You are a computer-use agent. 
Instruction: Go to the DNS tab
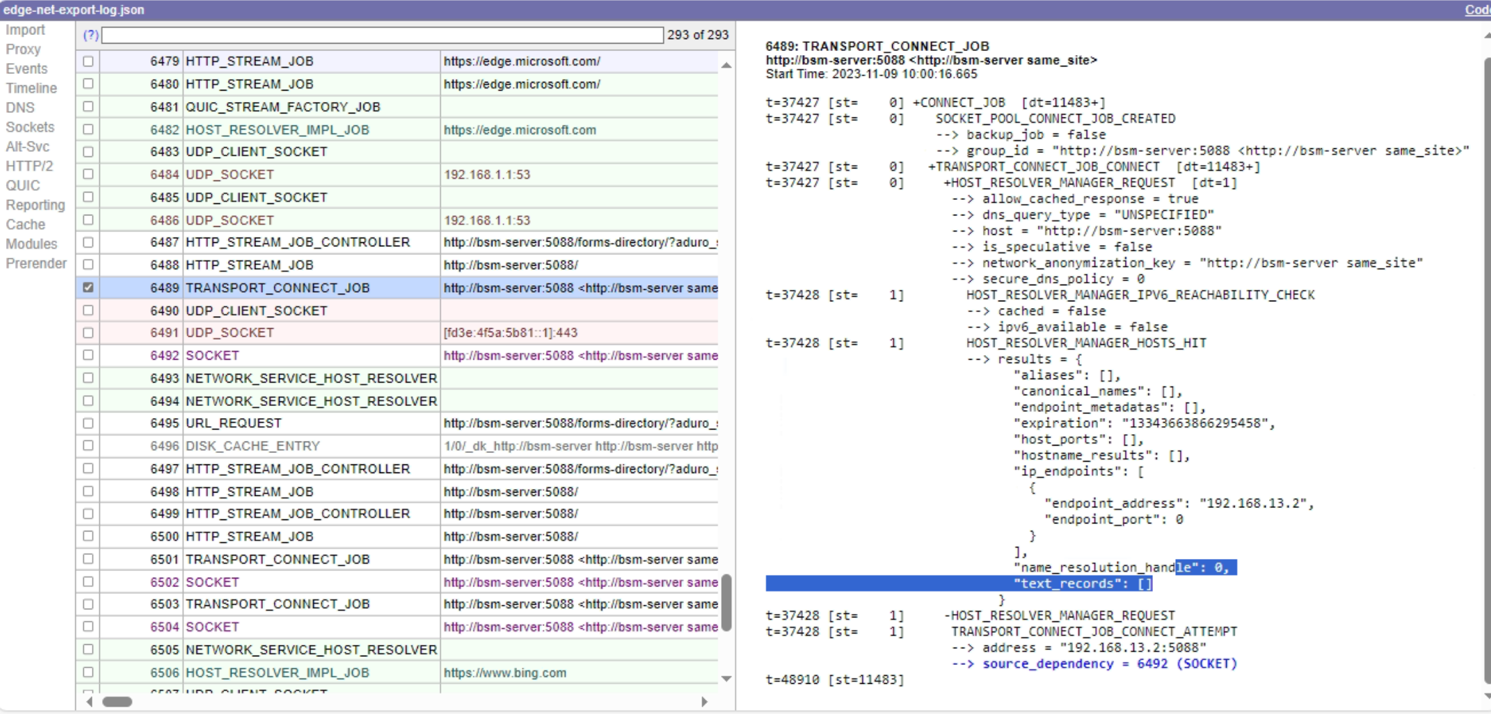pyautogui.click(x=19, y=108)
